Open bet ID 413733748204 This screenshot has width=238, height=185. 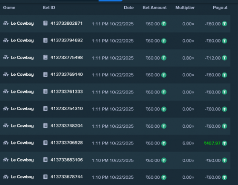67,125
